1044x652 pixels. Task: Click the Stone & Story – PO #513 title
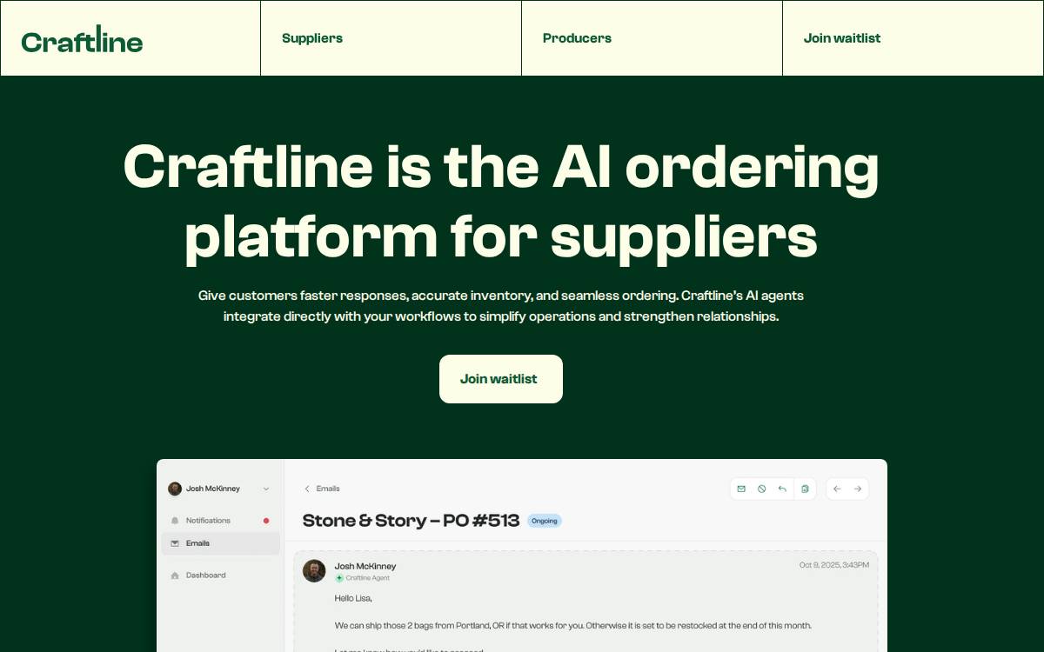pyautogui.click(x=411, y=521)
